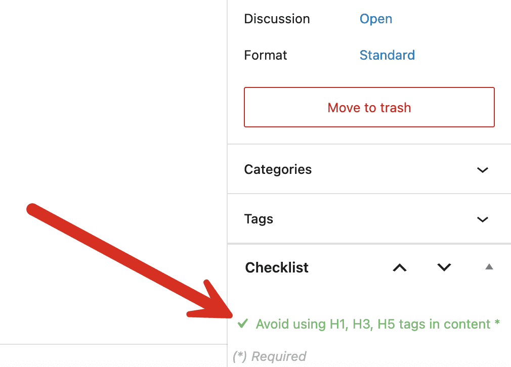Expand the Categories panel chevron
This screenshot has height=367, width=511.
(483, 170)
